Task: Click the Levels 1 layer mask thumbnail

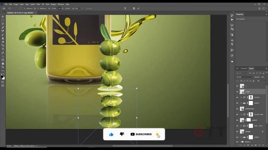Action: (x=251, y=137)
